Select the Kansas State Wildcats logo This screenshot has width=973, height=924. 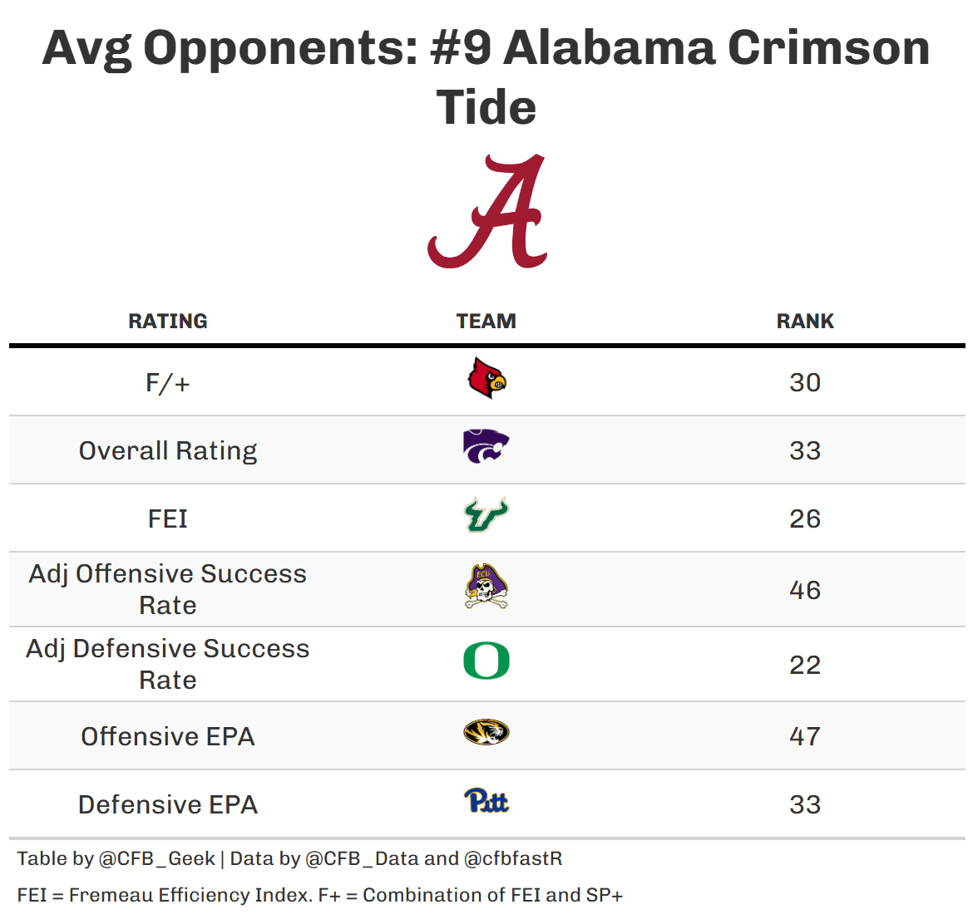tap(486, 447)
